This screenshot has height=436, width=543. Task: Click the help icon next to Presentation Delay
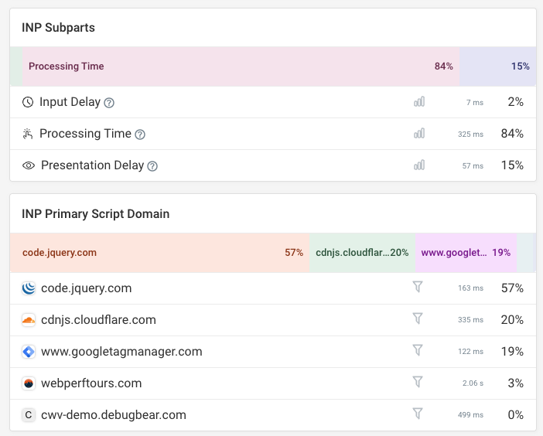pyautogui.click(x=152, y=166)
